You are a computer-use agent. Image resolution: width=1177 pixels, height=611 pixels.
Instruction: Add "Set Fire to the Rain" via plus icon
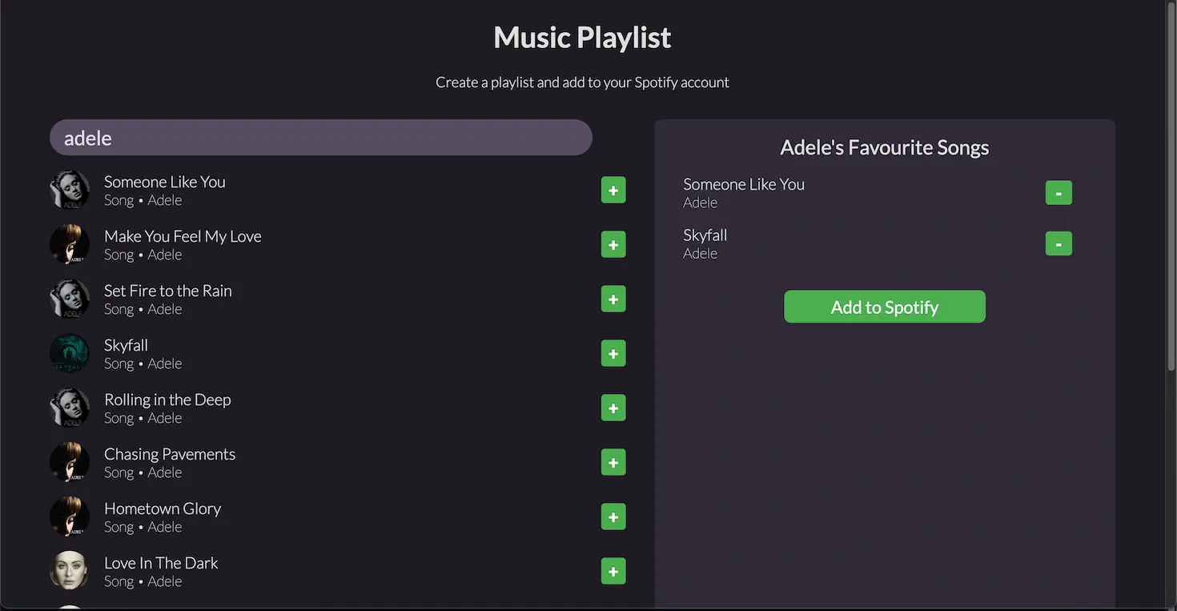pos(613,299)
